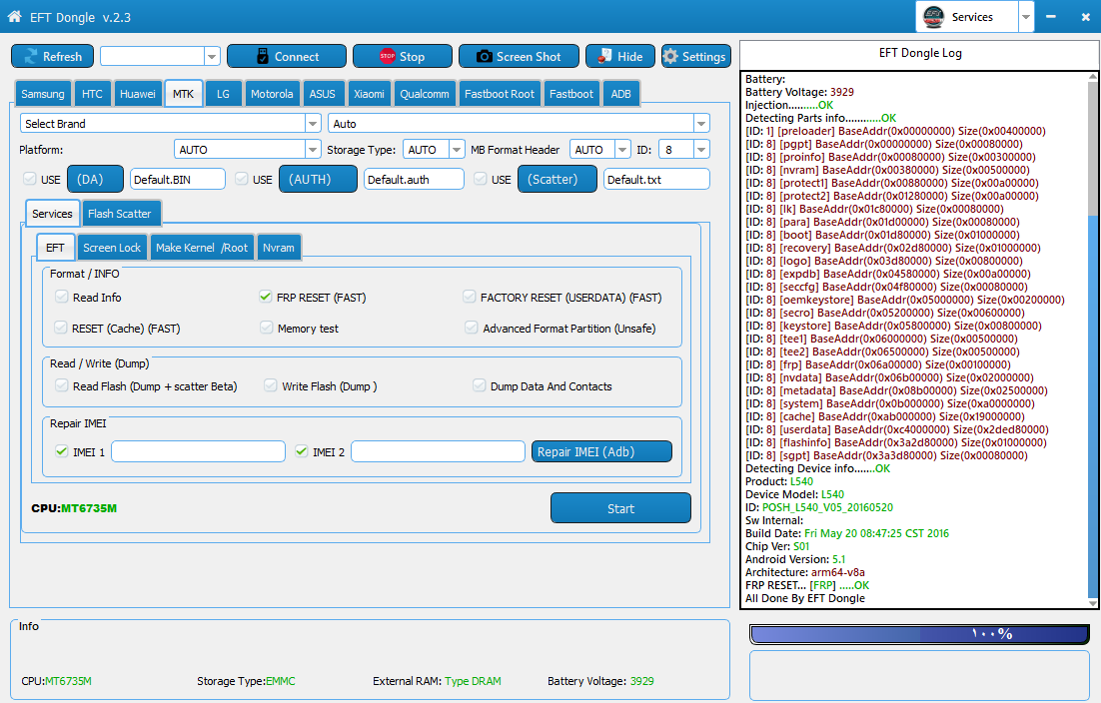Open the Qualcomm tab
The image size is (1101, 703).
tap(425, 94)
